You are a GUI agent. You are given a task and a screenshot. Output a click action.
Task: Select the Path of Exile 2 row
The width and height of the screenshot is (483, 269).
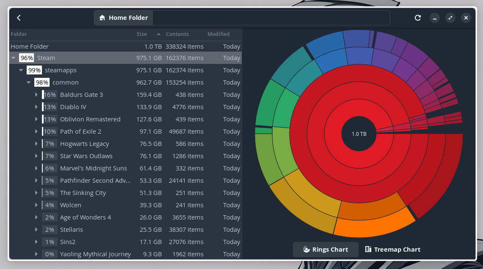(x=125, y=132)
